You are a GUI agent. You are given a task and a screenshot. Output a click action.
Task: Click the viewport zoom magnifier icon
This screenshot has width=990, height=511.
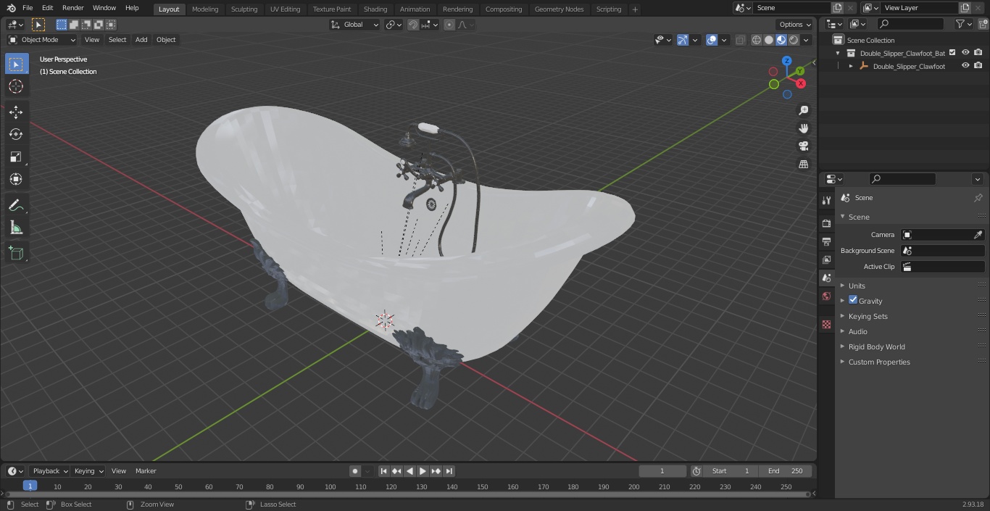(x=804, y=110)
